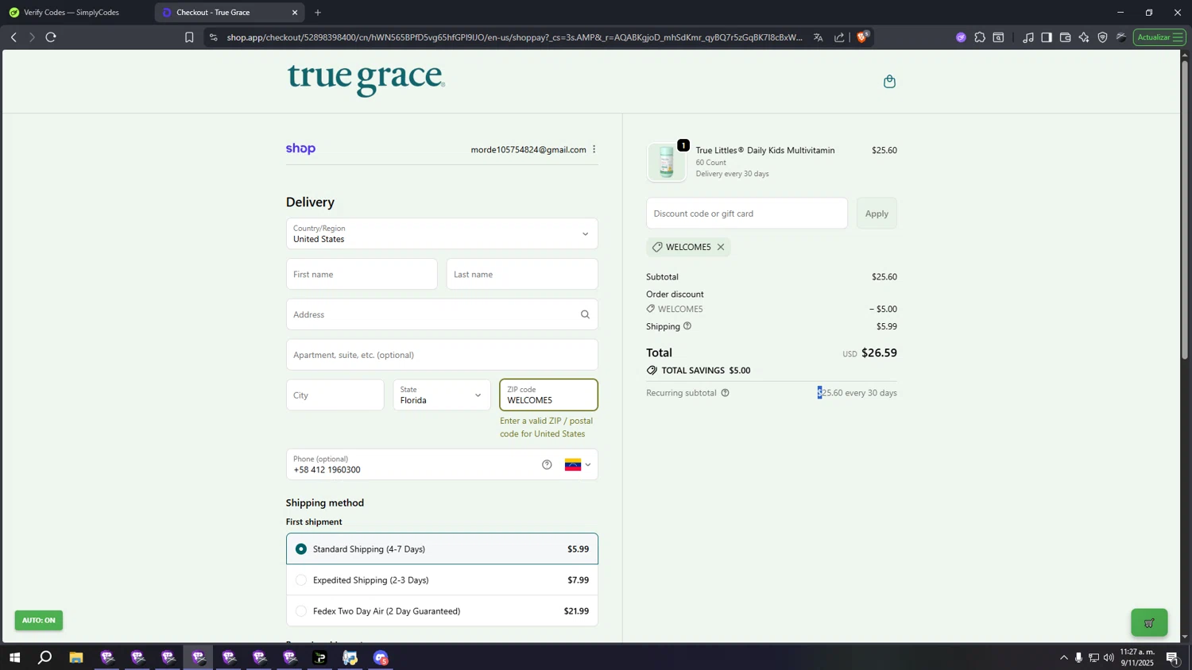Open the shopping bag cart icon
Image resolution: width=1192 pixels, height=670 pixels.
889,81
